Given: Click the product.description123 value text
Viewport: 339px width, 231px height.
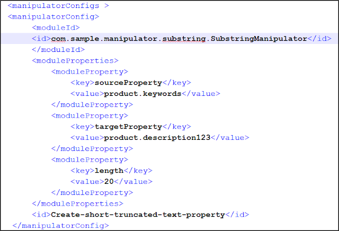Looking at the screenshot, I should pos(157,138).
